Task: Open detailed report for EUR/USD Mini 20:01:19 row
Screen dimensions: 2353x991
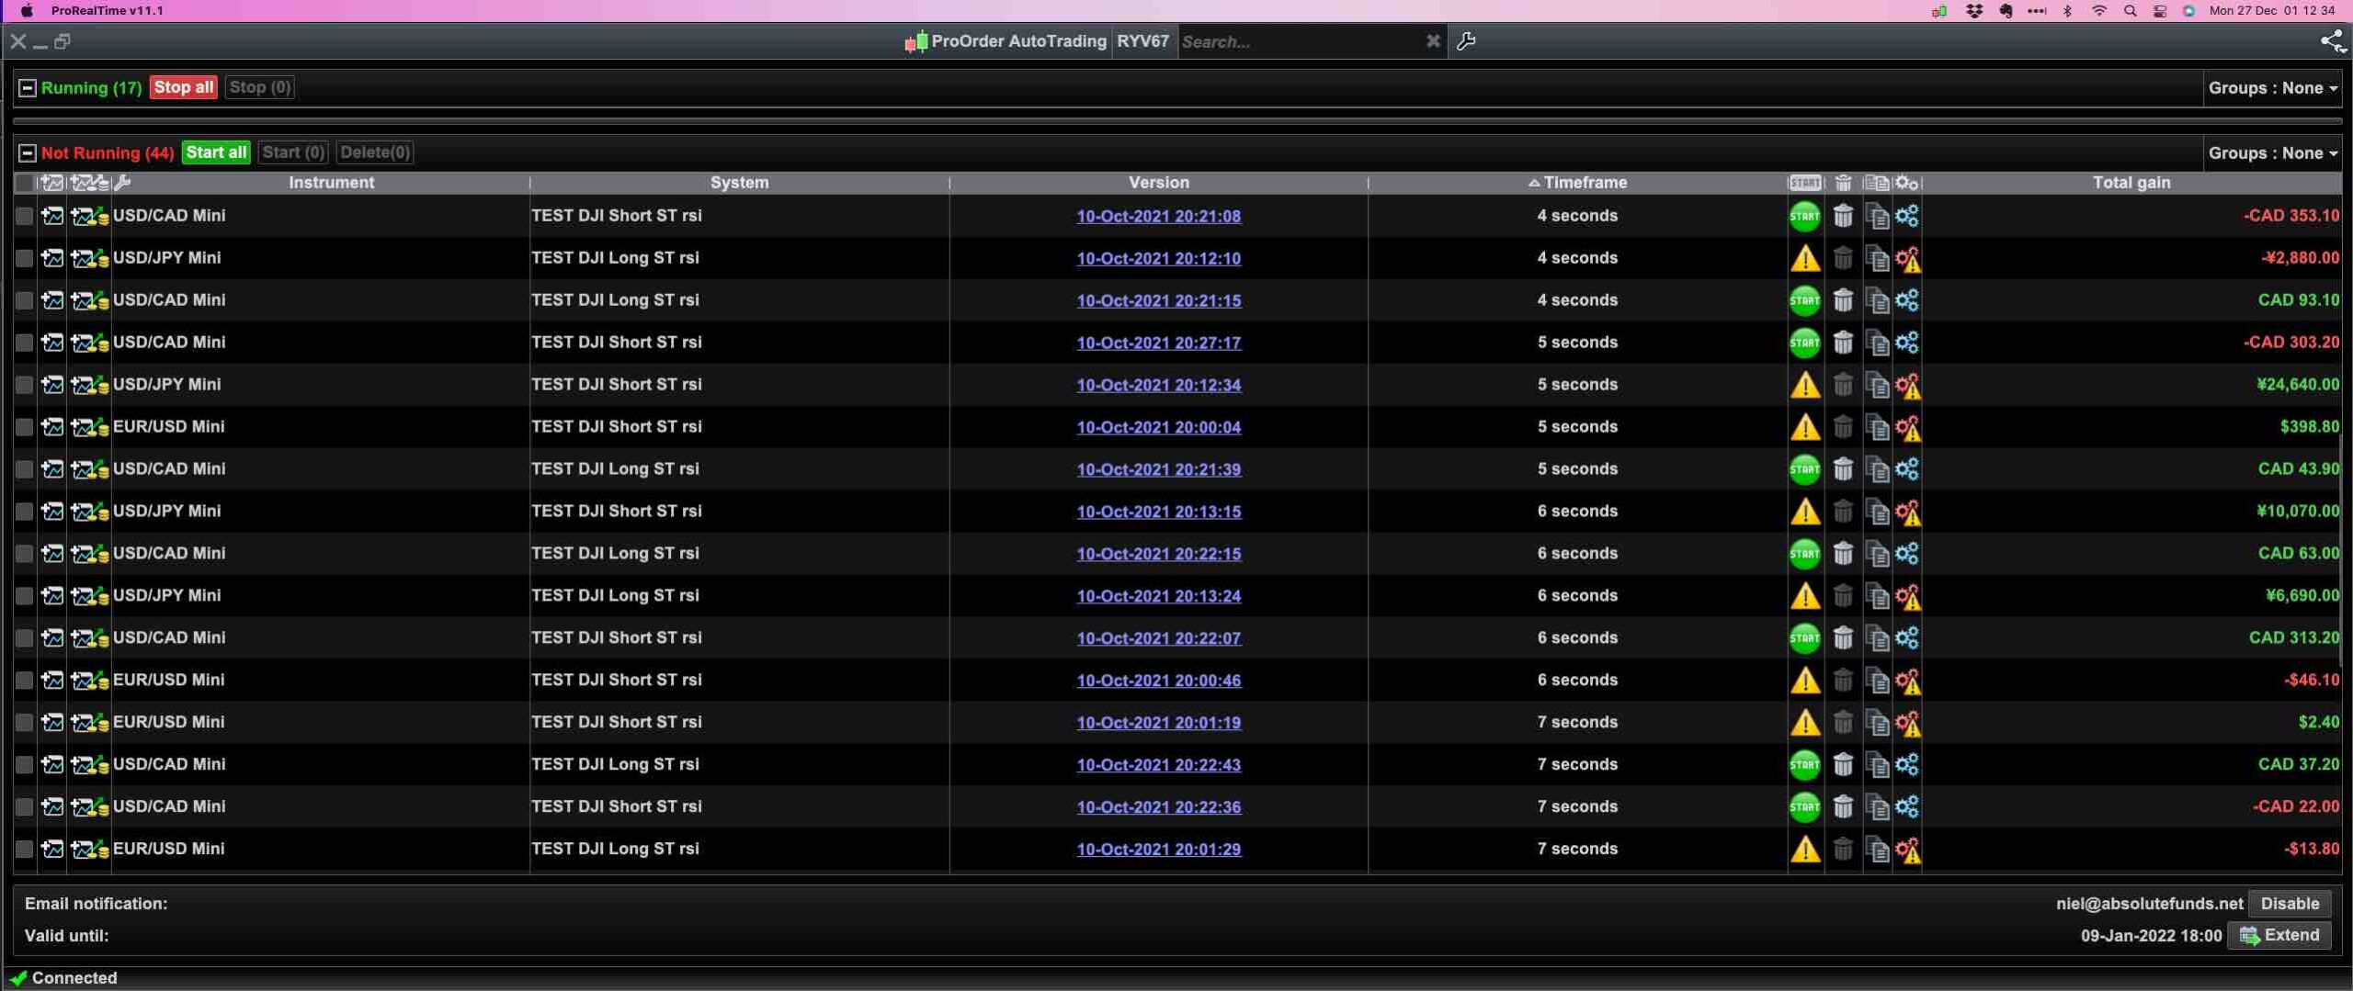Action: [89, 723]
